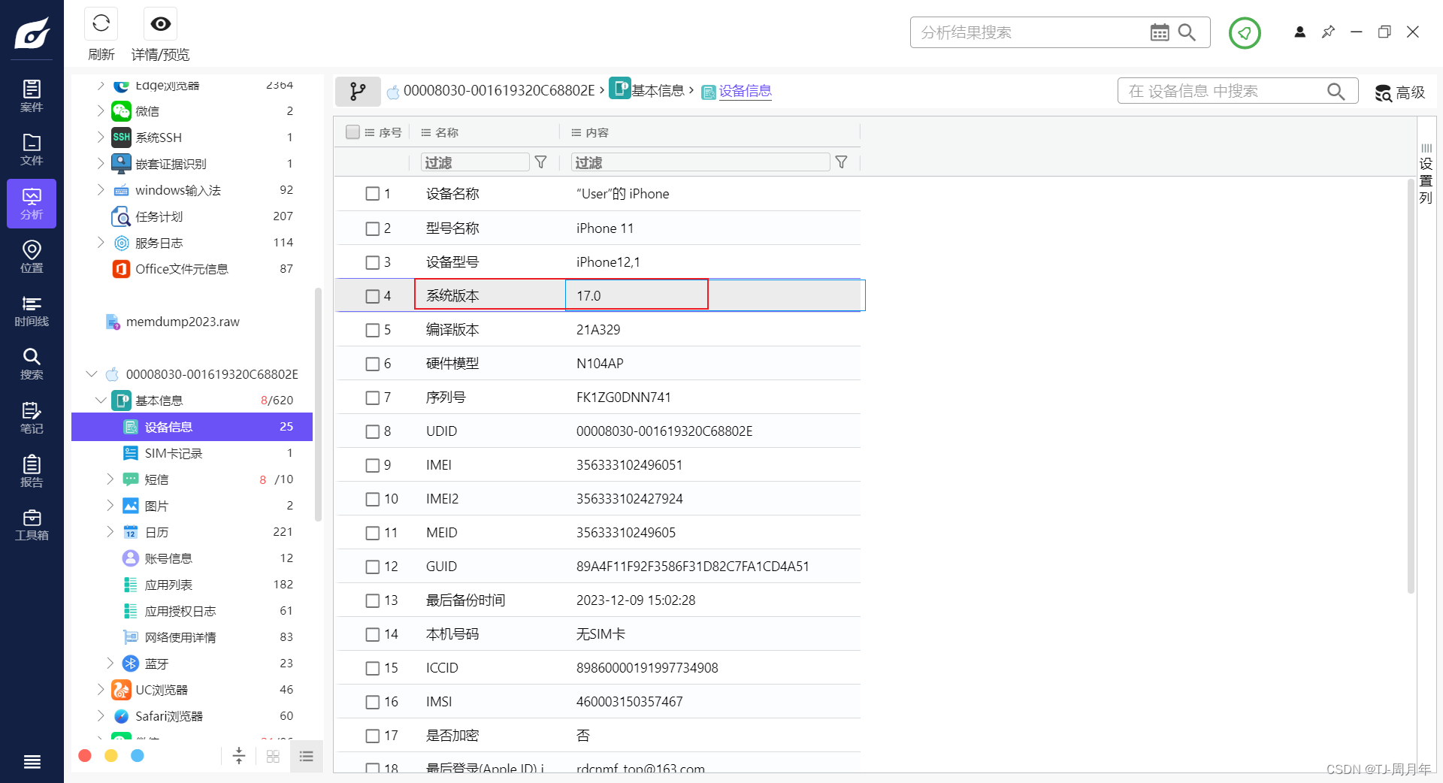1443x783 pixels.
Task: Open the Timeline (时间线) sidebar section
Action: (32, 311)
